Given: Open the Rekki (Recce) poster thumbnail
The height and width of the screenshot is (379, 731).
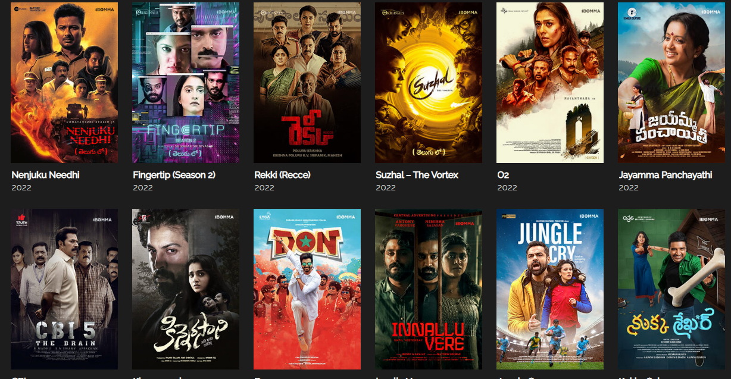Looking at the screenshot, I should [x=307, y=83].
